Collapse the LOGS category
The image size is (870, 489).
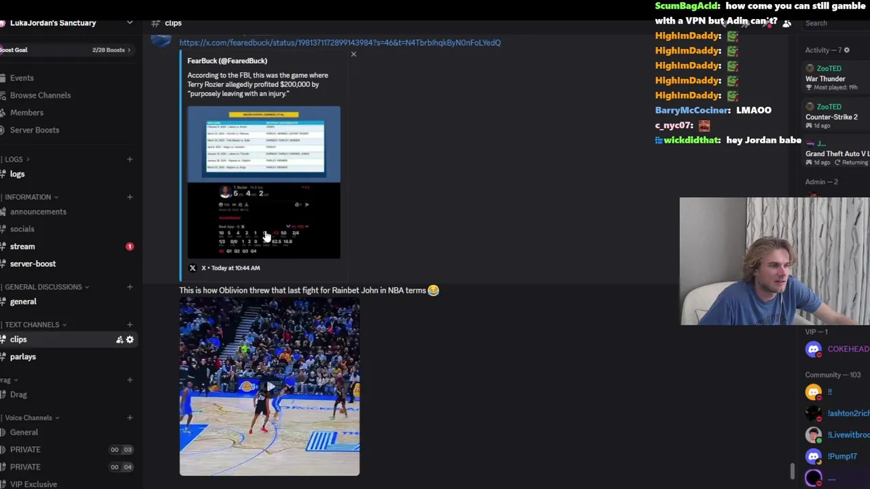16,159
